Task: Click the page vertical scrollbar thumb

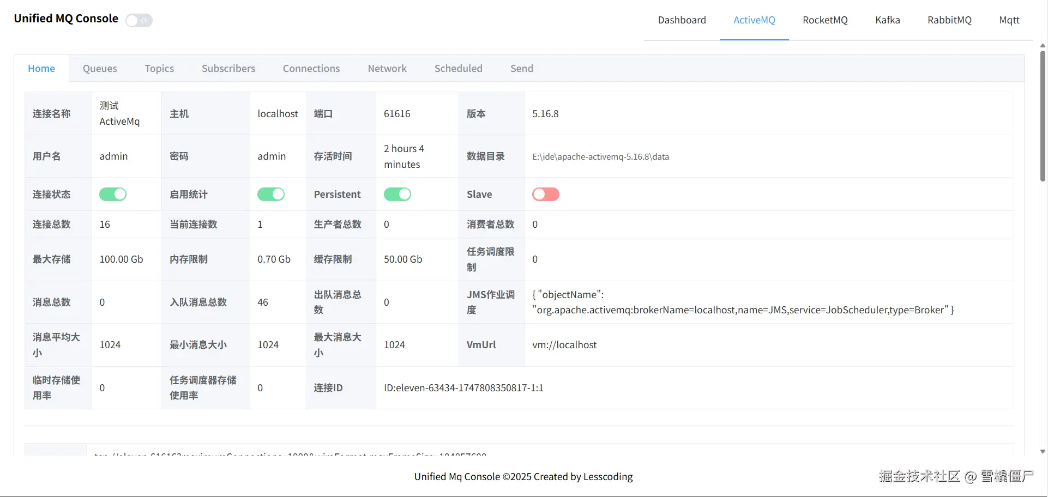Action: [x=1043, y=116]
